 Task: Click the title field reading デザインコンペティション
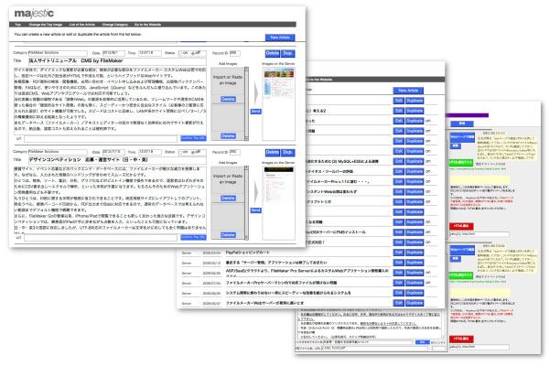click(x=117, y=160)
